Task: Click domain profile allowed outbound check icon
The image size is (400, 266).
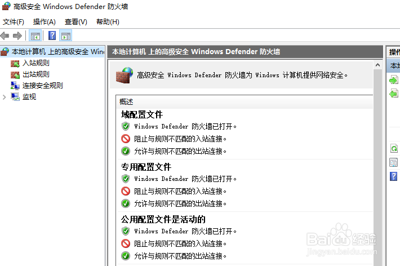Action: tap(126, 151)
